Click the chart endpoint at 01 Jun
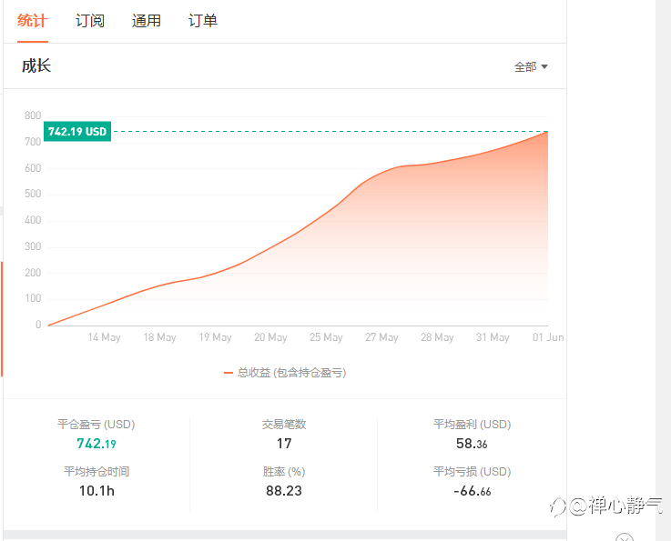The height and width of the screenshot is (541, 671). 547,132
